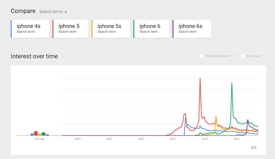Click the red iphone 5 average bar

36,133
